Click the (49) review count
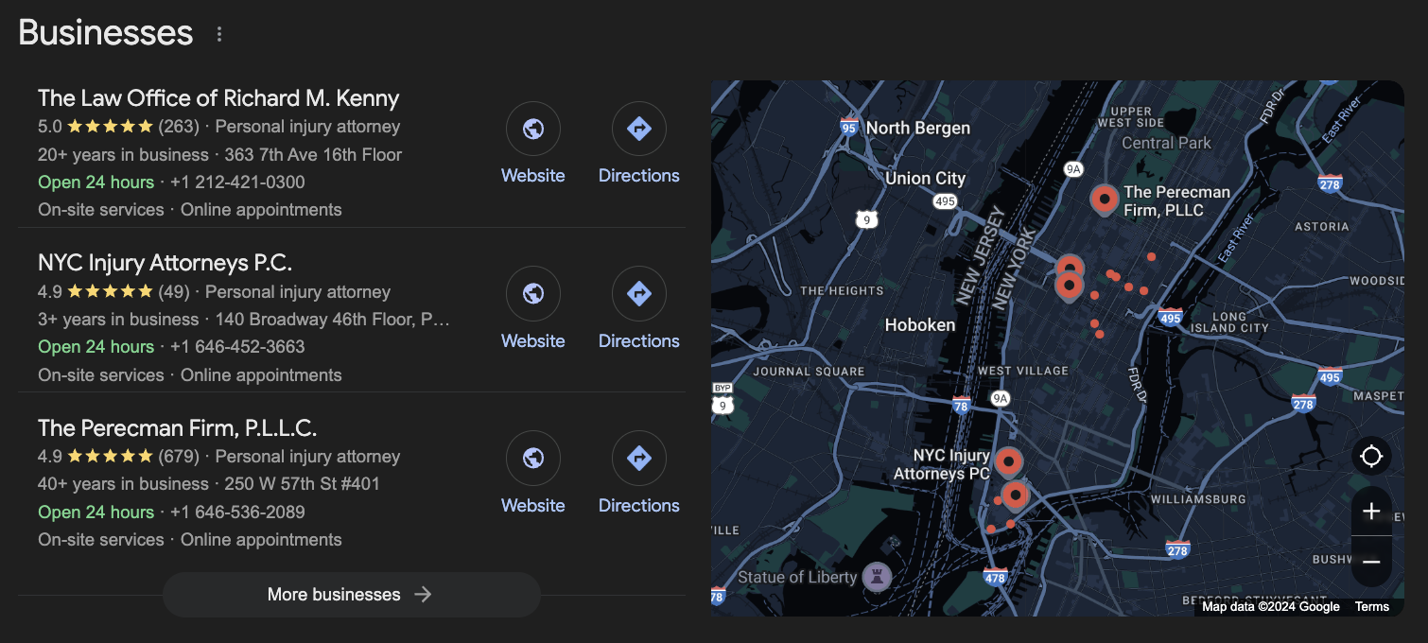This screenshot has height=643, width=1428. coord(174,292)
